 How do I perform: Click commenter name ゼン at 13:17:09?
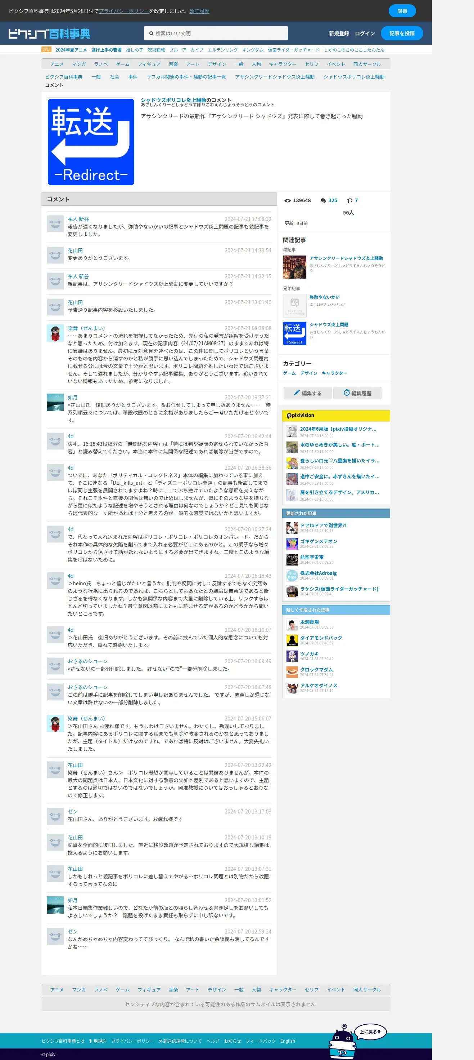pos(73,811)
